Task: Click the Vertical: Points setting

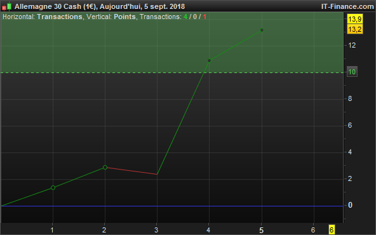Action: coord(111,17)
